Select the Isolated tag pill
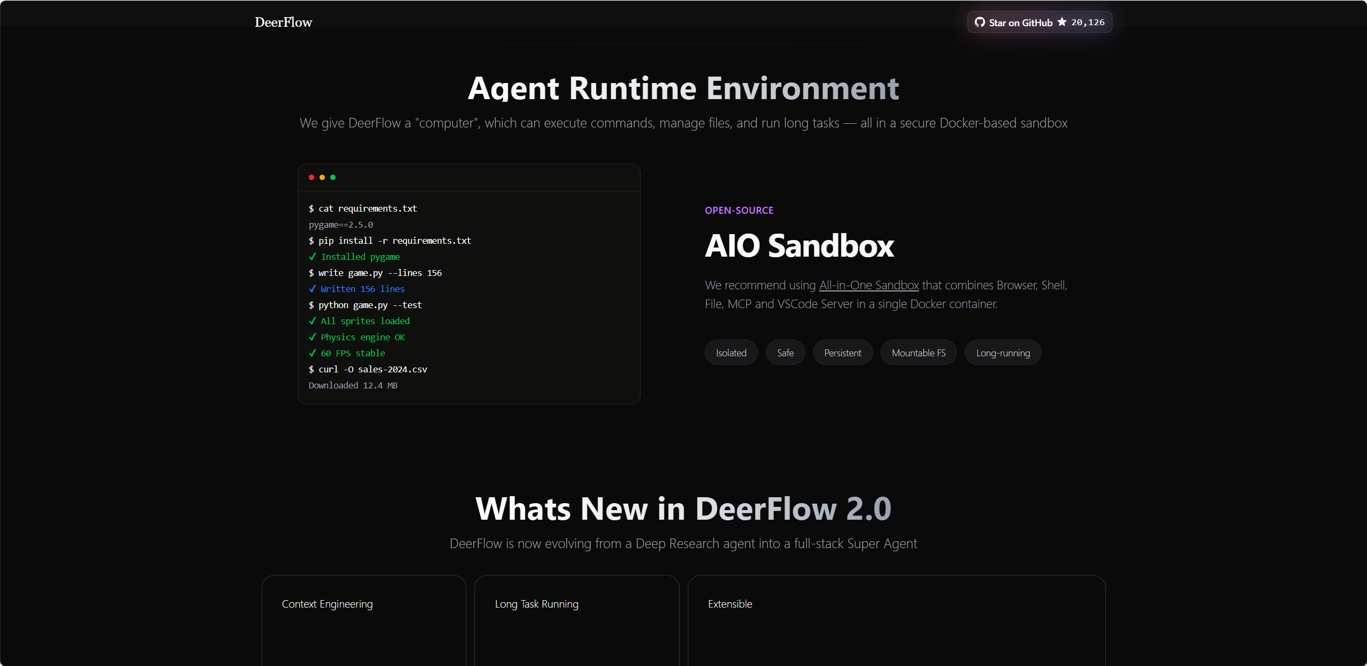Viewport: 1367px width, 666px height. [x=731, y=353]
